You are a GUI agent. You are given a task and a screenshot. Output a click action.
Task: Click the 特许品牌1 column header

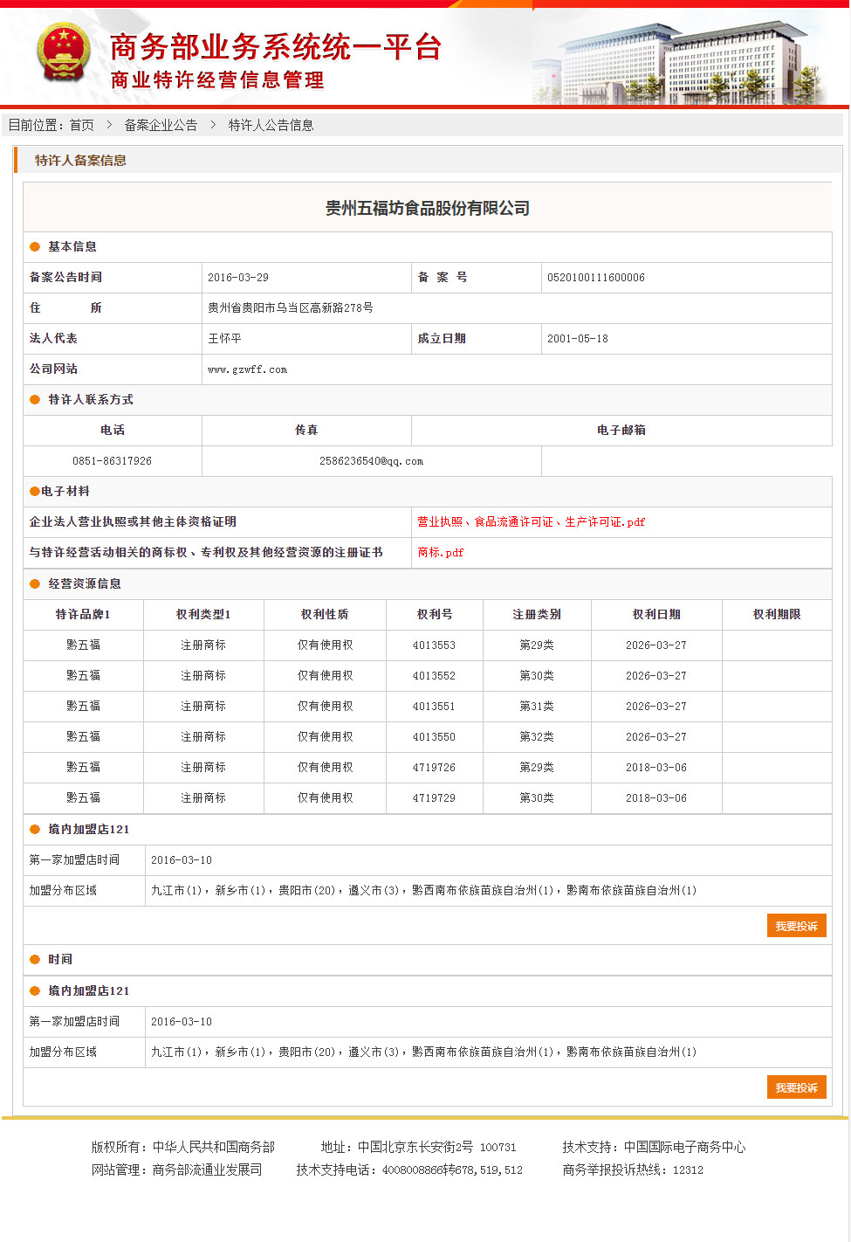coord(84,615)
